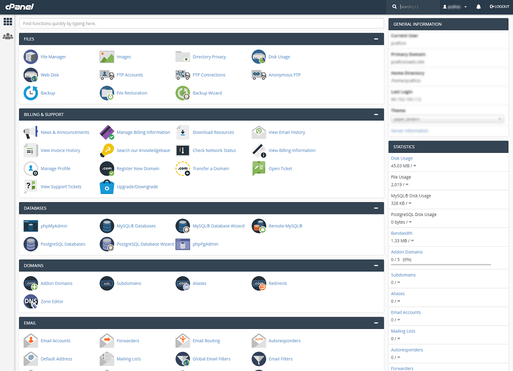Click the FTP Accounts truck icon

click(107, 75)
